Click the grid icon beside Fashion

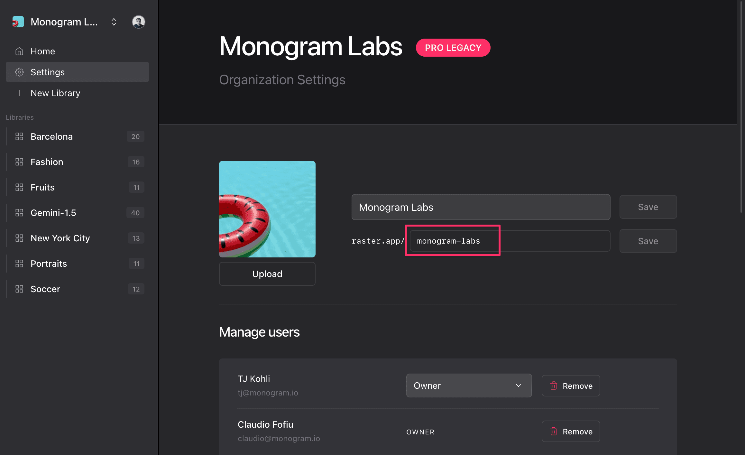click(19, 162)
